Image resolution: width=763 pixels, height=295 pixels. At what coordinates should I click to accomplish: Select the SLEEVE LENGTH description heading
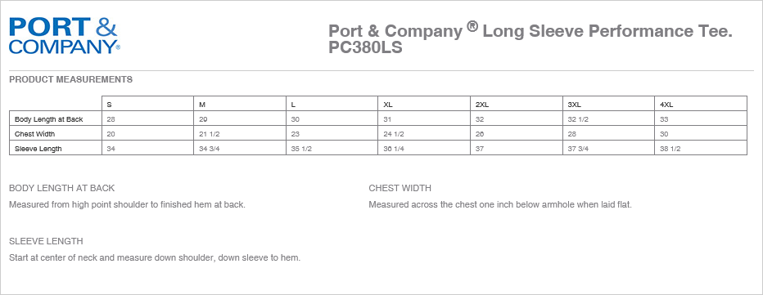click(x=46, y=241)
